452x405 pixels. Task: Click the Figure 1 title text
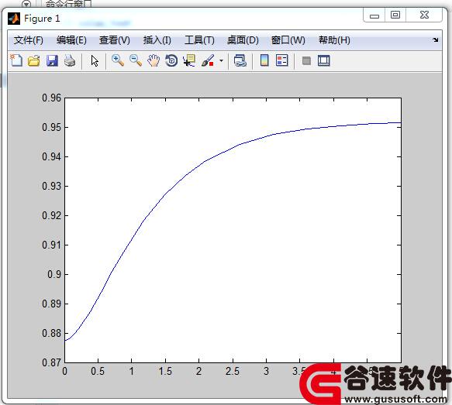click(42, 19)
